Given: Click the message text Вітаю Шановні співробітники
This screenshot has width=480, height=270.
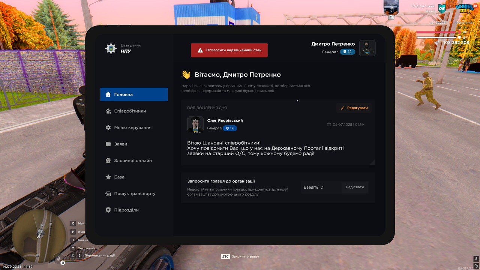Looking at the screenshot, I should pos(223,143).
